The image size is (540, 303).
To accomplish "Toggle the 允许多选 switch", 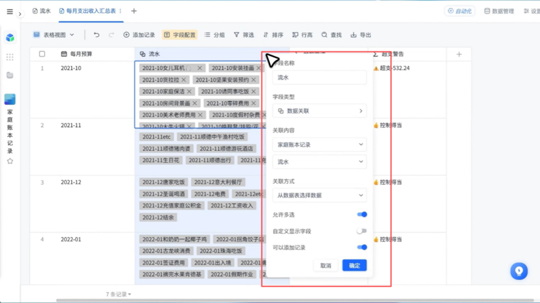I will click(362, 214).
